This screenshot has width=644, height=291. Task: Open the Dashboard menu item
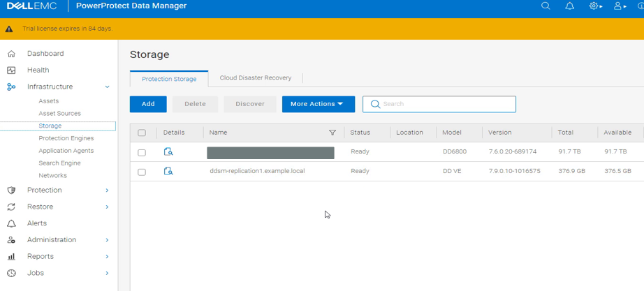(45, 54)
